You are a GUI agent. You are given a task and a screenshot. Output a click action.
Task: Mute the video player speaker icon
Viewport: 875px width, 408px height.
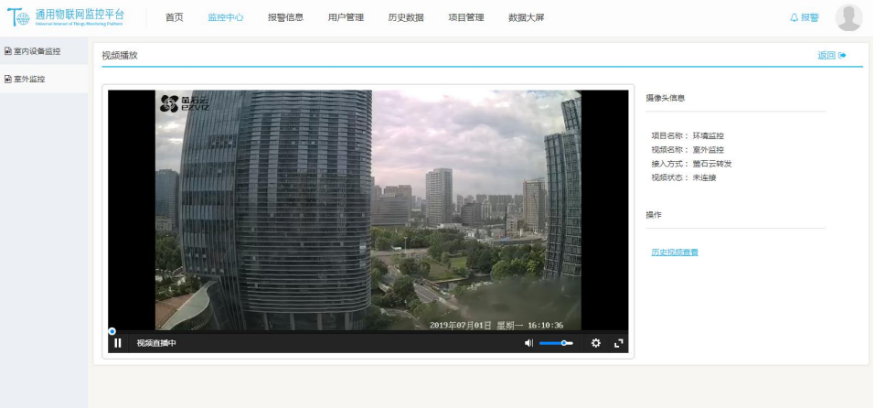pyautogui.click(x=528, y=343)
